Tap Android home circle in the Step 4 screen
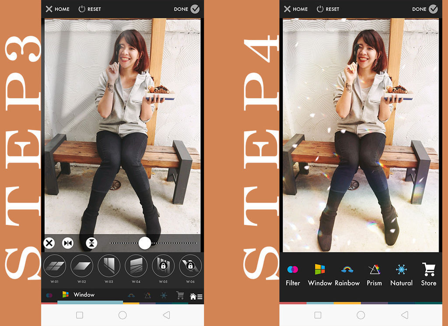448x326 pixels. coord(361,315)
